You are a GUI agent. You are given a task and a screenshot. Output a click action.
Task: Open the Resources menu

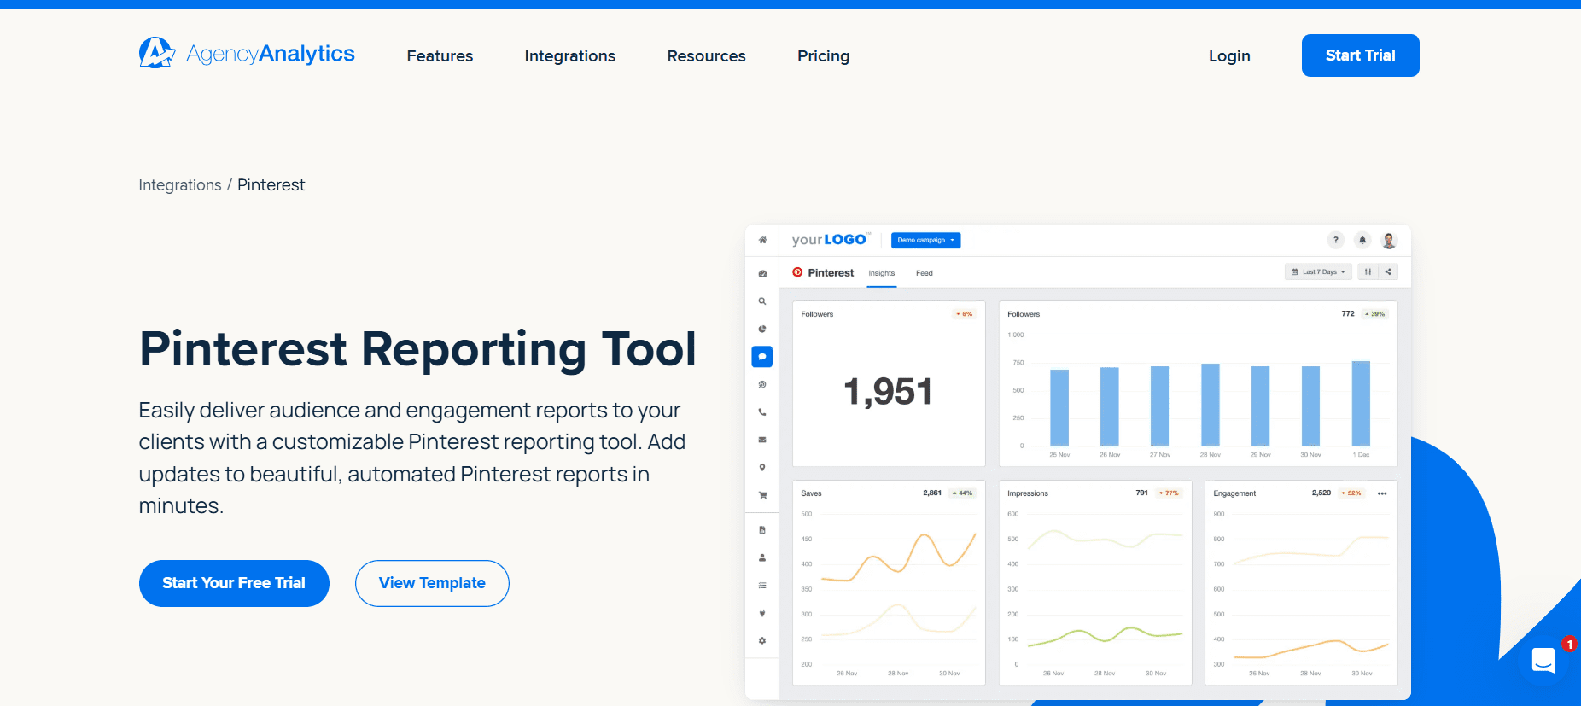[x=707, y=56]
